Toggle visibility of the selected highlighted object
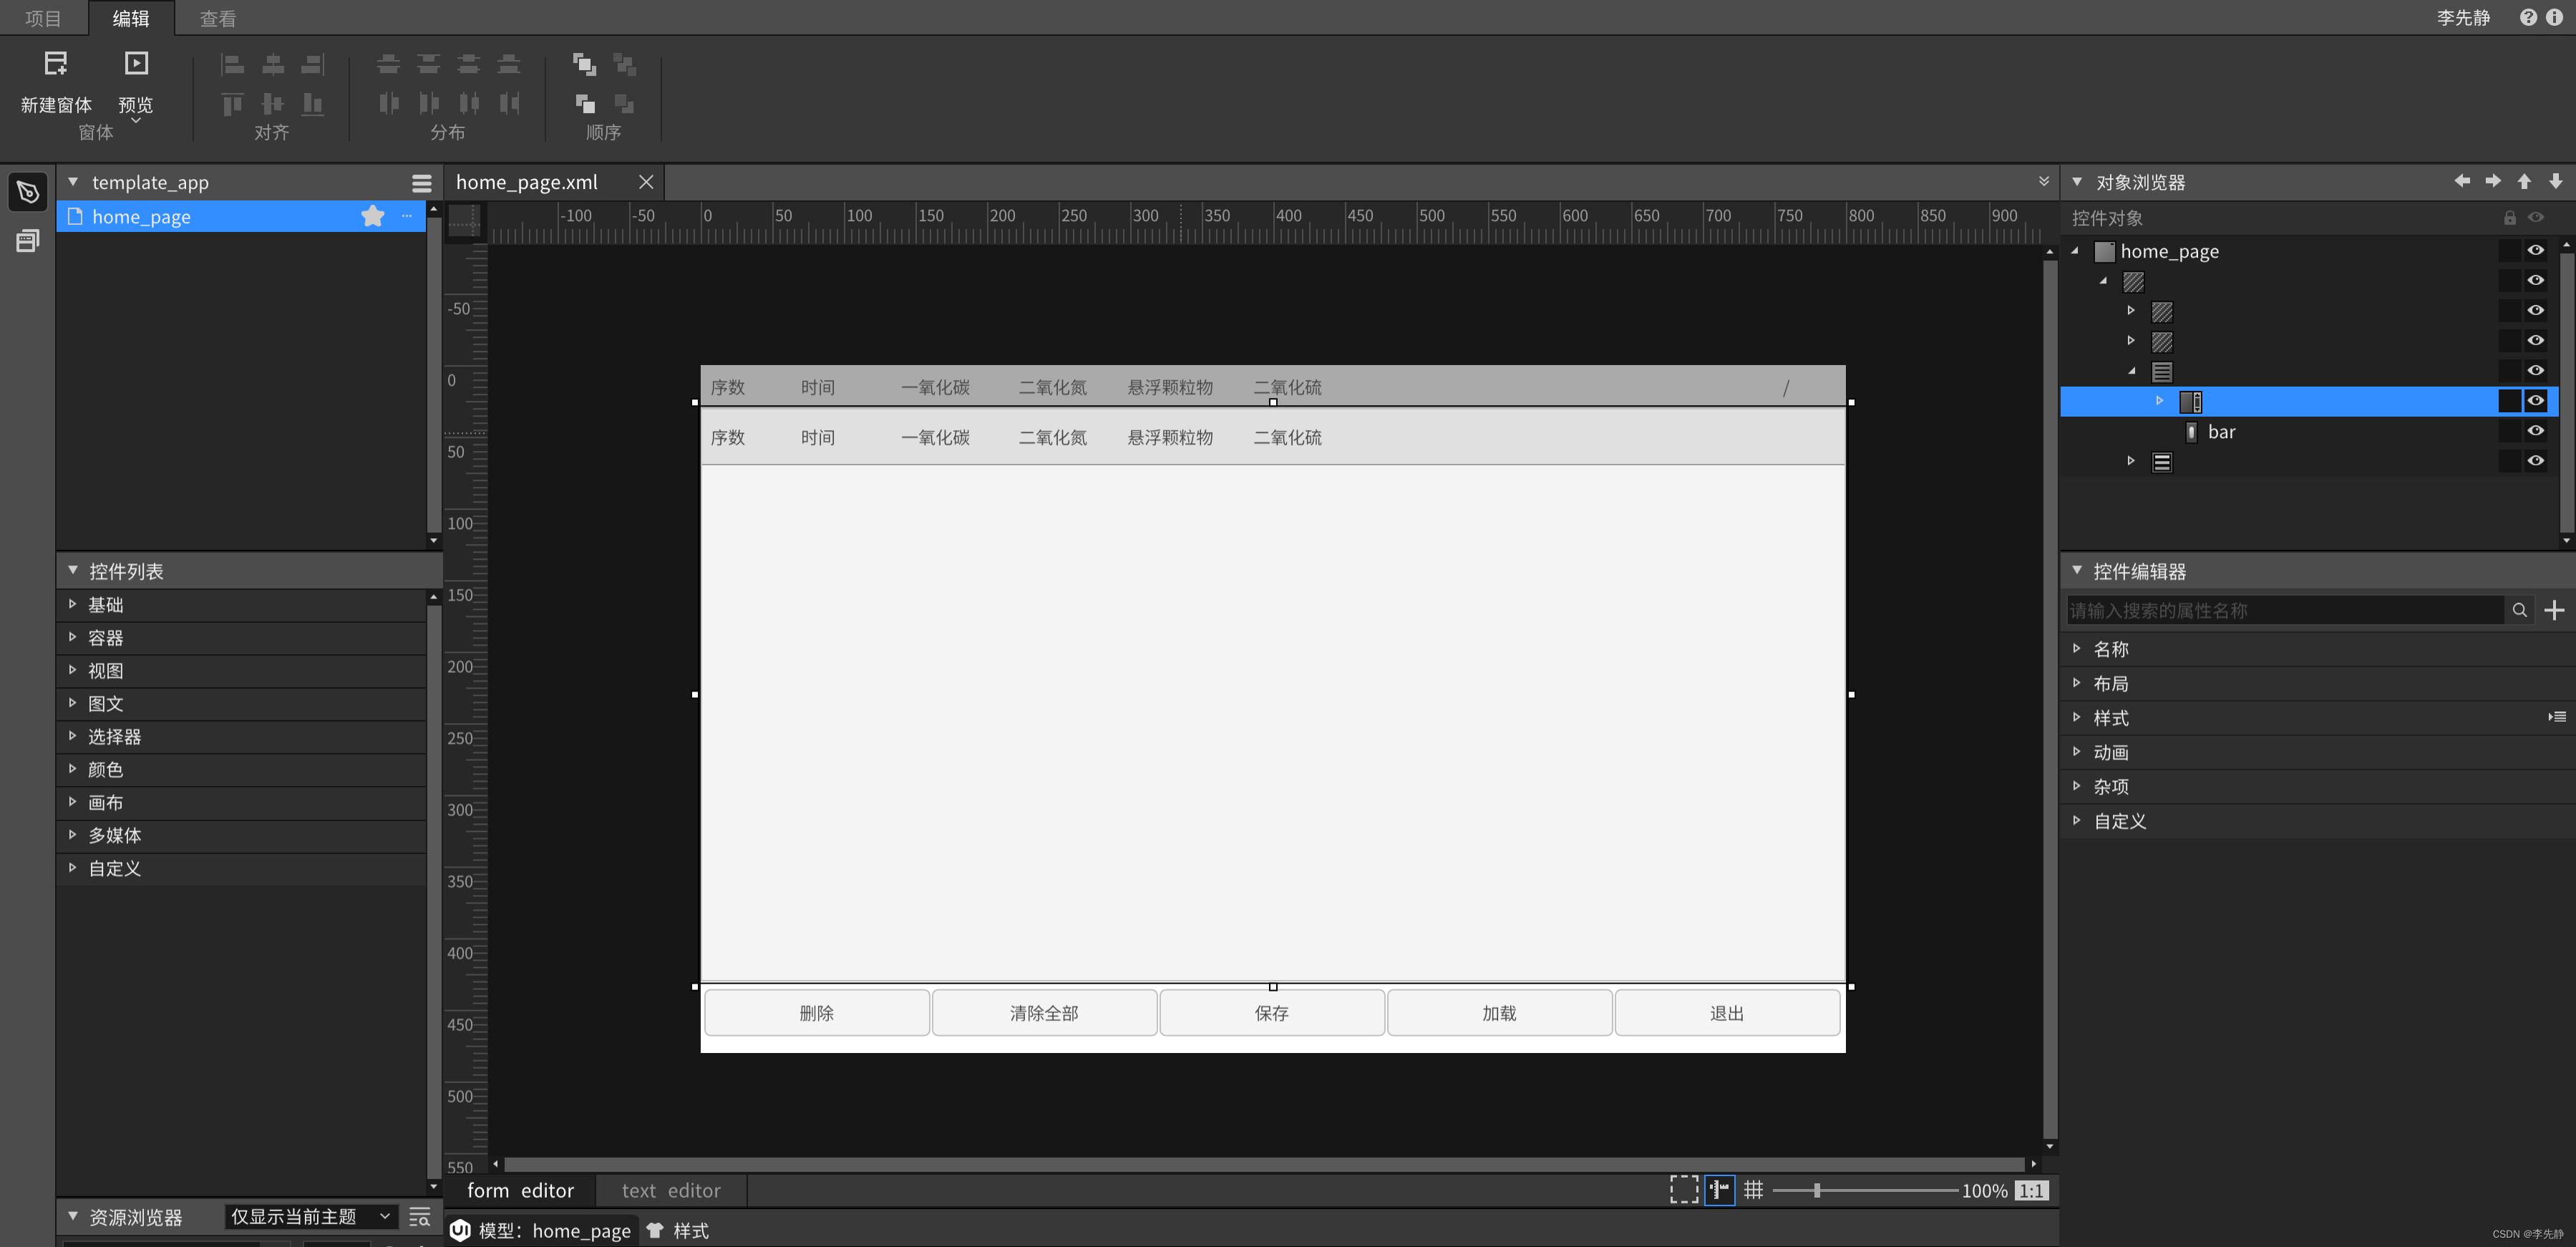This screenshot has height=1247, width=2576. (x=2535, y=401)
